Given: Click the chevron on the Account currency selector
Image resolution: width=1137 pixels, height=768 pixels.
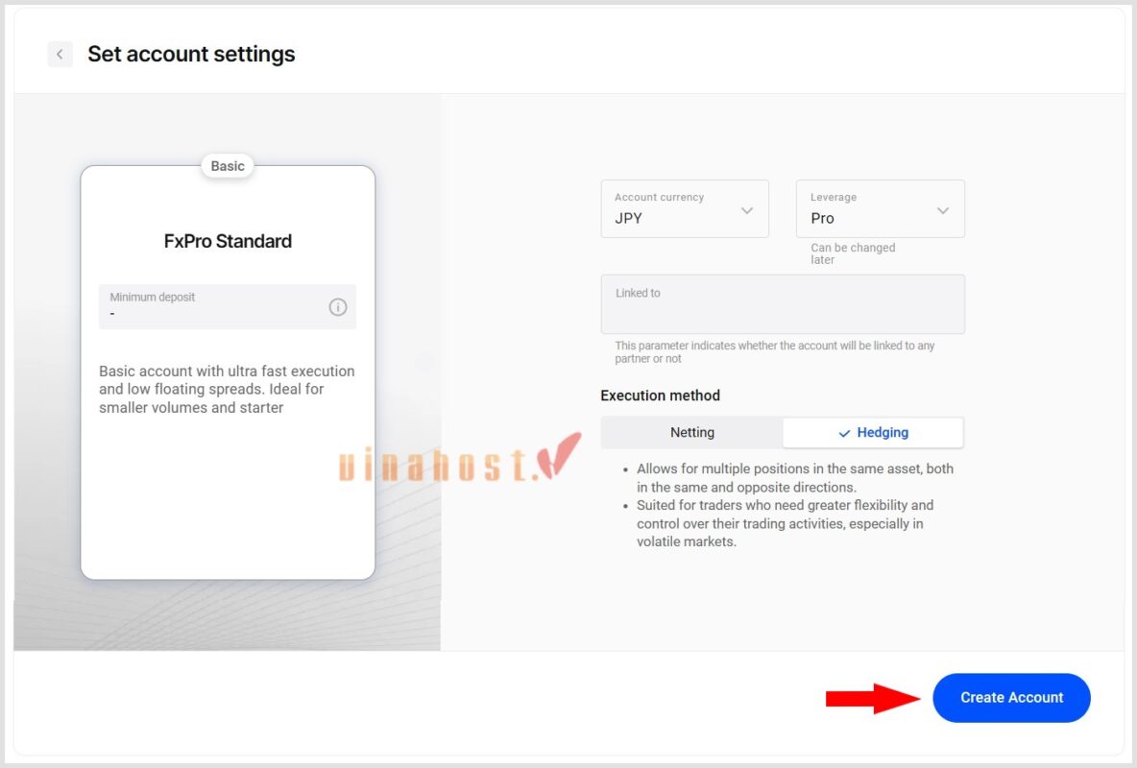Looking at the screenshot, I should coord(748,208).
